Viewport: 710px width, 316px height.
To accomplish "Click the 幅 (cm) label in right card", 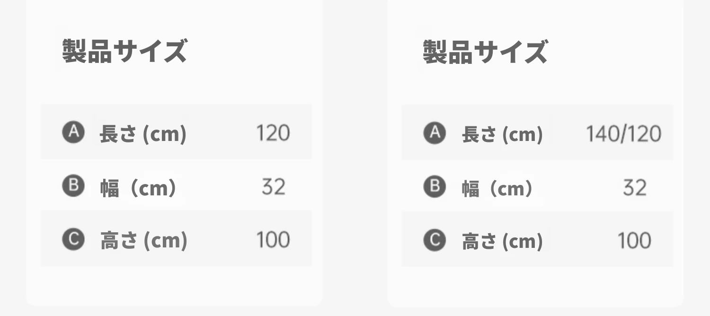I will point(497,189).
